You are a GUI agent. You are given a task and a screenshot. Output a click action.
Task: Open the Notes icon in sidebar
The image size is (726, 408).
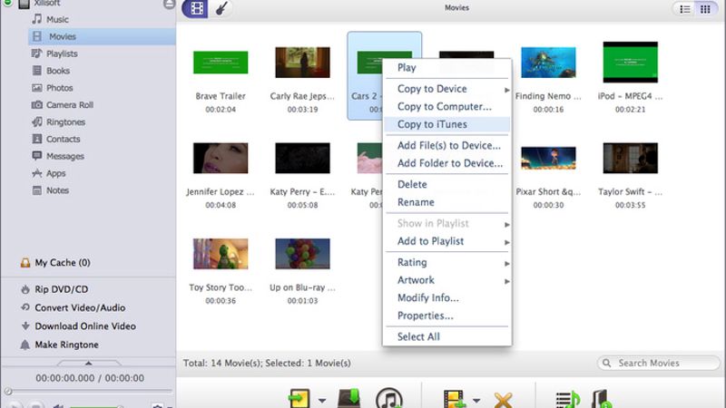(37, 190)
